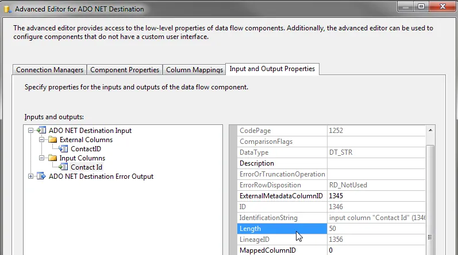
Task: Collapse the Input Columns folder
Action: click(x=42, y=158)
